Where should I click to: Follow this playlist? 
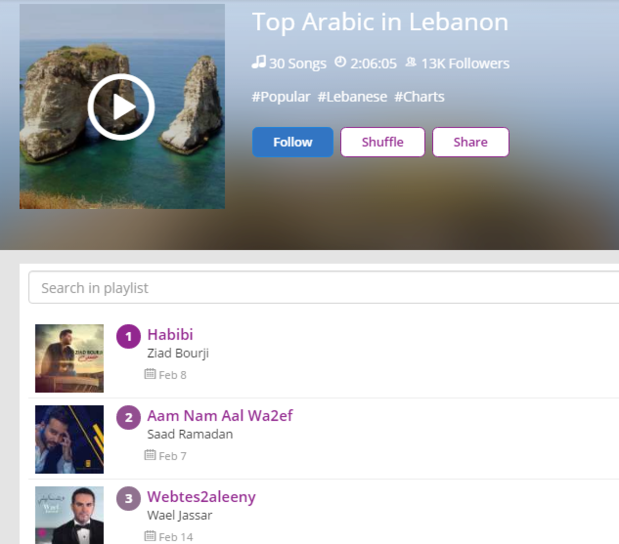click(292, 142)
